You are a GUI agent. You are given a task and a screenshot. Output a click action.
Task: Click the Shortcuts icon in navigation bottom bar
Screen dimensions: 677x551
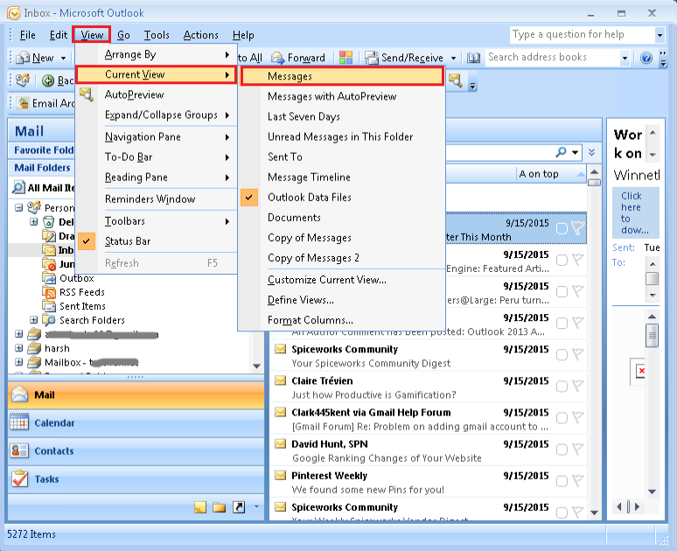coord(239,507)
